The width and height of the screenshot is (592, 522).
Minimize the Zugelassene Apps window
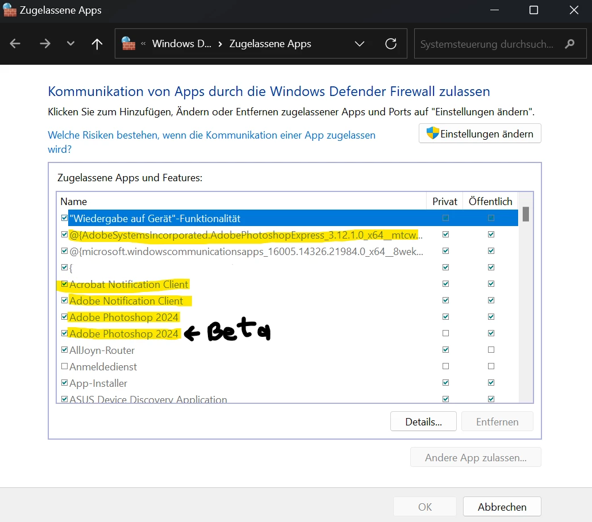(x=495, y=10)
